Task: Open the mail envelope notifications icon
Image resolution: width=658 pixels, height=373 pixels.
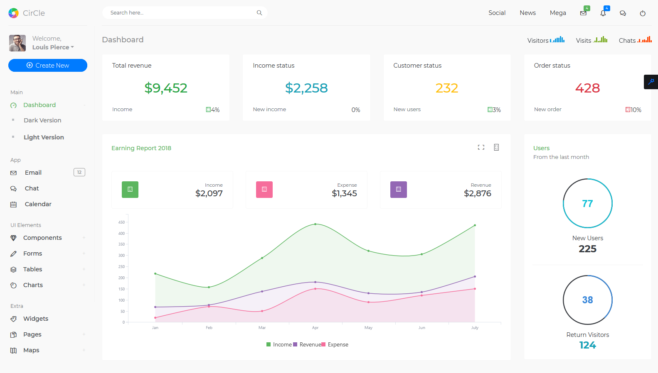Action: pos(583,13)
